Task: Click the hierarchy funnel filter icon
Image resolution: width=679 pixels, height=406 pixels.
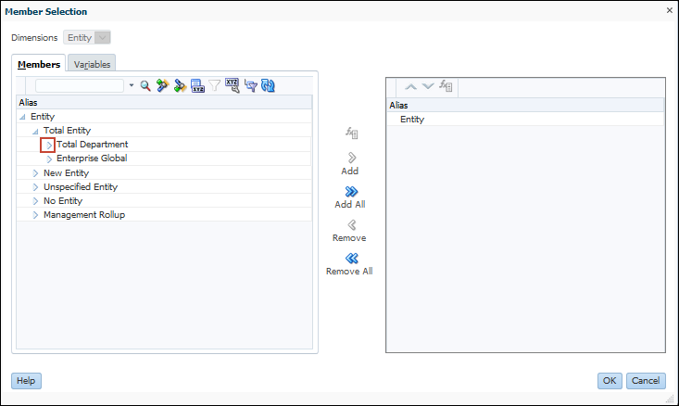Action: pos(251,86)
